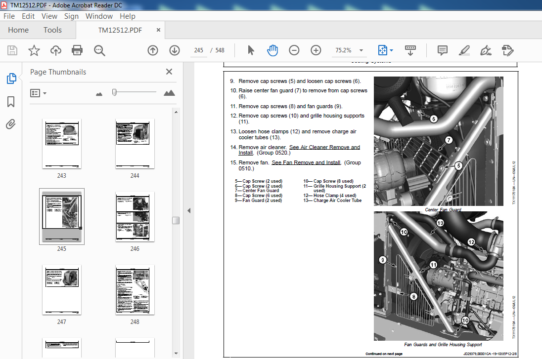Close the Page Thumbnails panel
Viewport: 542px width, 359px height.
169,72
